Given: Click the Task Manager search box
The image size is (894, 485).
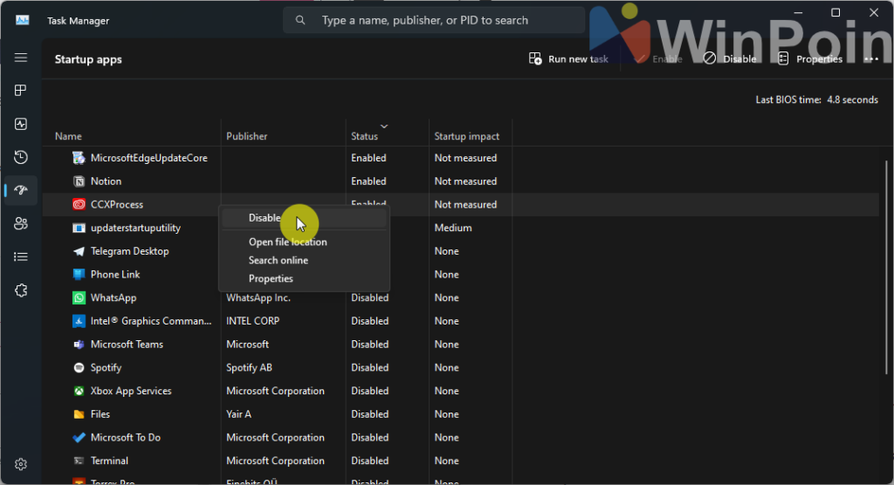Looking at the screenshot, I should tap(434, 20).
